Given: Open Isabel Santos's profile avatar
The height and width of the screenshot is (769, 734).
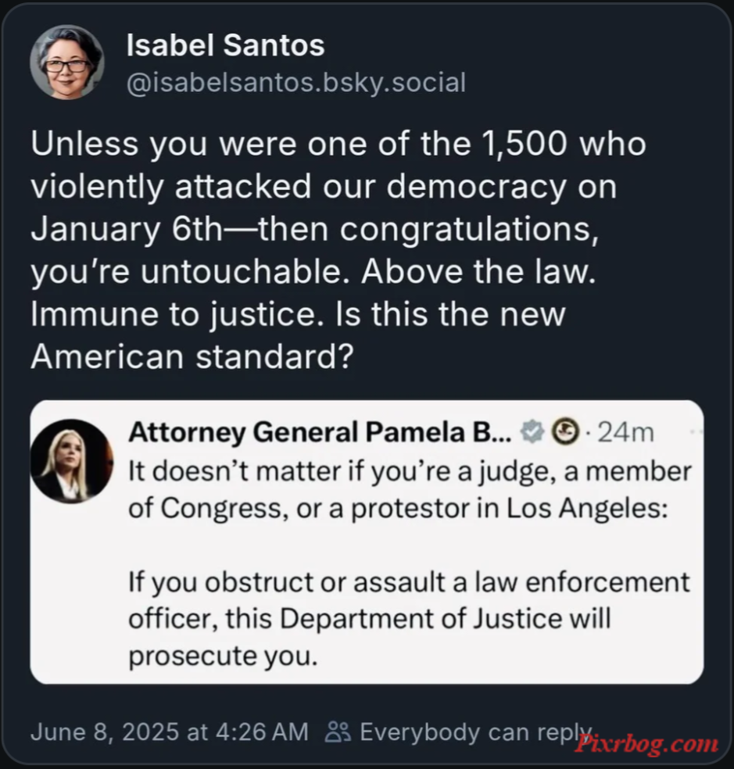Looking at the screenshot, I should [x=66, y=63].
